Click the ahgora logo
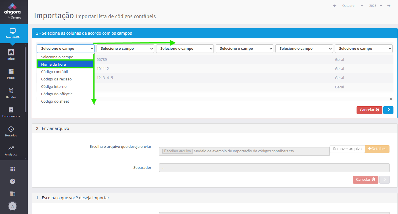The image size is (398, 214). pos(12,11)
